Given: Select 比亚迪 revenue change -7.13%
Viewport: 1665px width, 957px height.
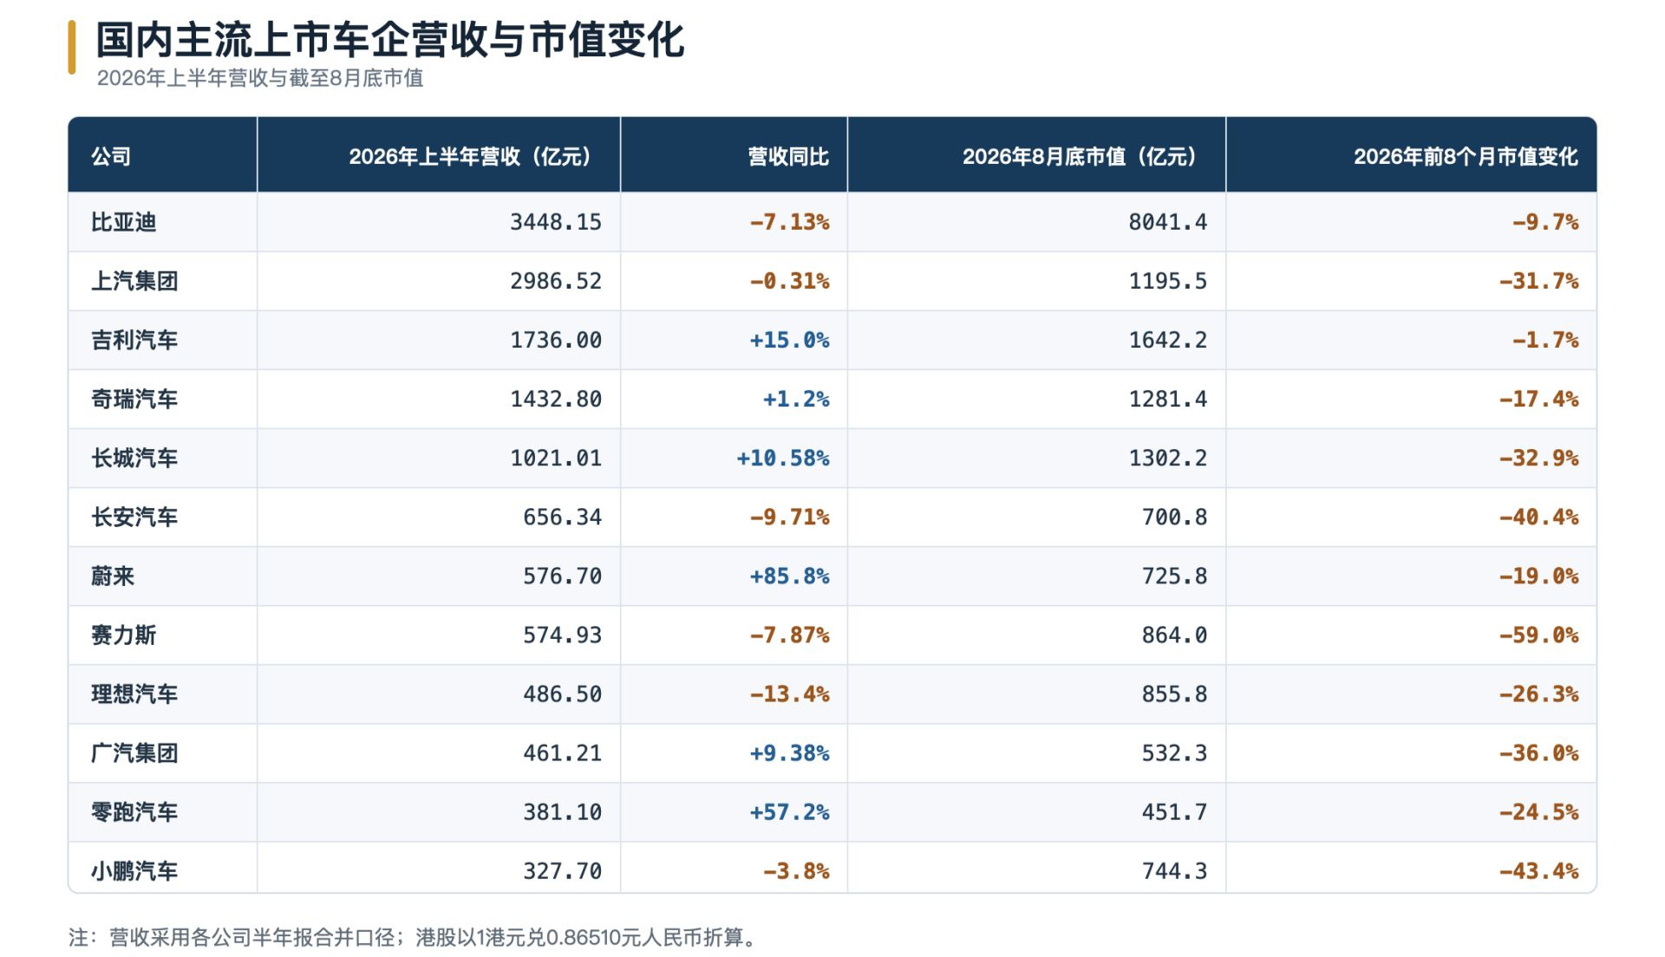Looking at the screenshot, I should (x=790, y=222).
